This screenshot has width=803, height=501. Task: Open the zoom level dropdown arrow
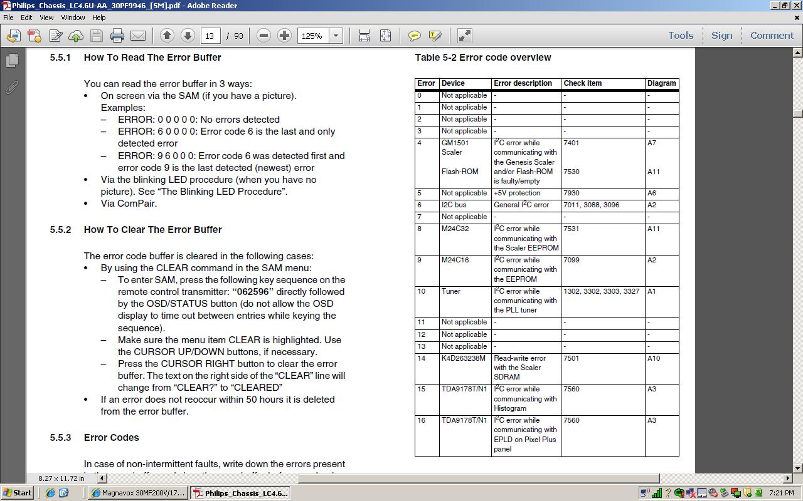(336, 36)
